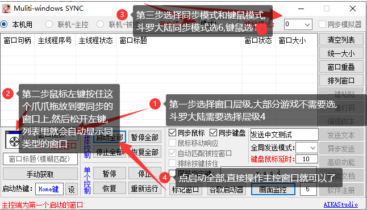Click the 键盘鼠标延时 input field

point(307,159)
